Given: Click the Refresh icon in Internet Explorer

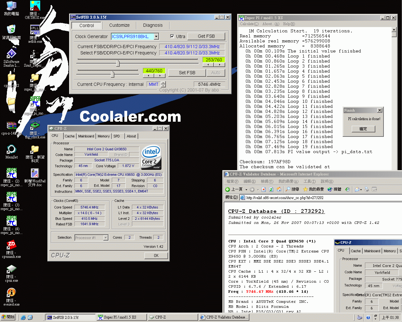Looking at the screenshot, I should point(271,189).
